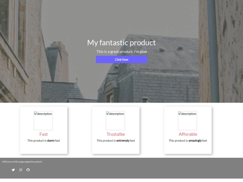Click the 'My fantastic product' headline
243x182 pixels.
(121, 43)
